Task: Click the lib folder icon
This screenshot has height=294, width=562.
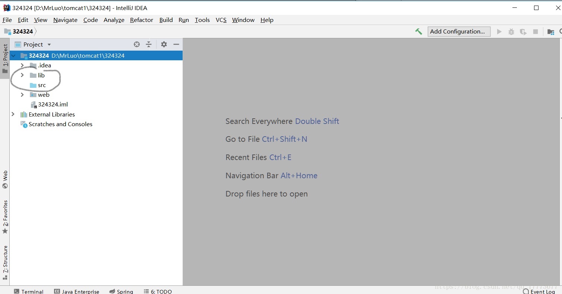Action: click(x=33, y=75)
